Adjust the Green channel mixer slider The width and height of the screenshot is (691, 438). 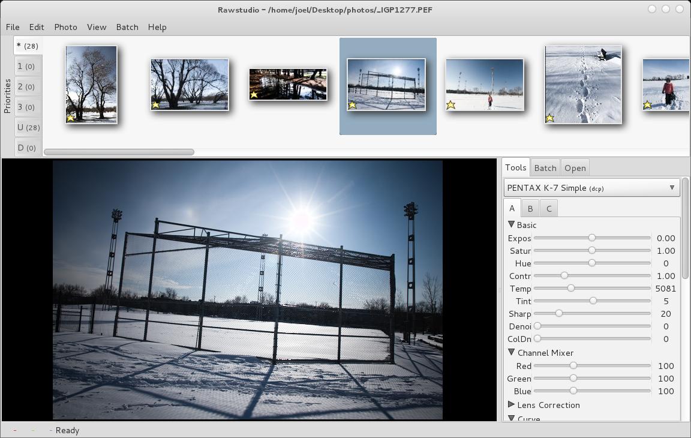pos(592,378)
